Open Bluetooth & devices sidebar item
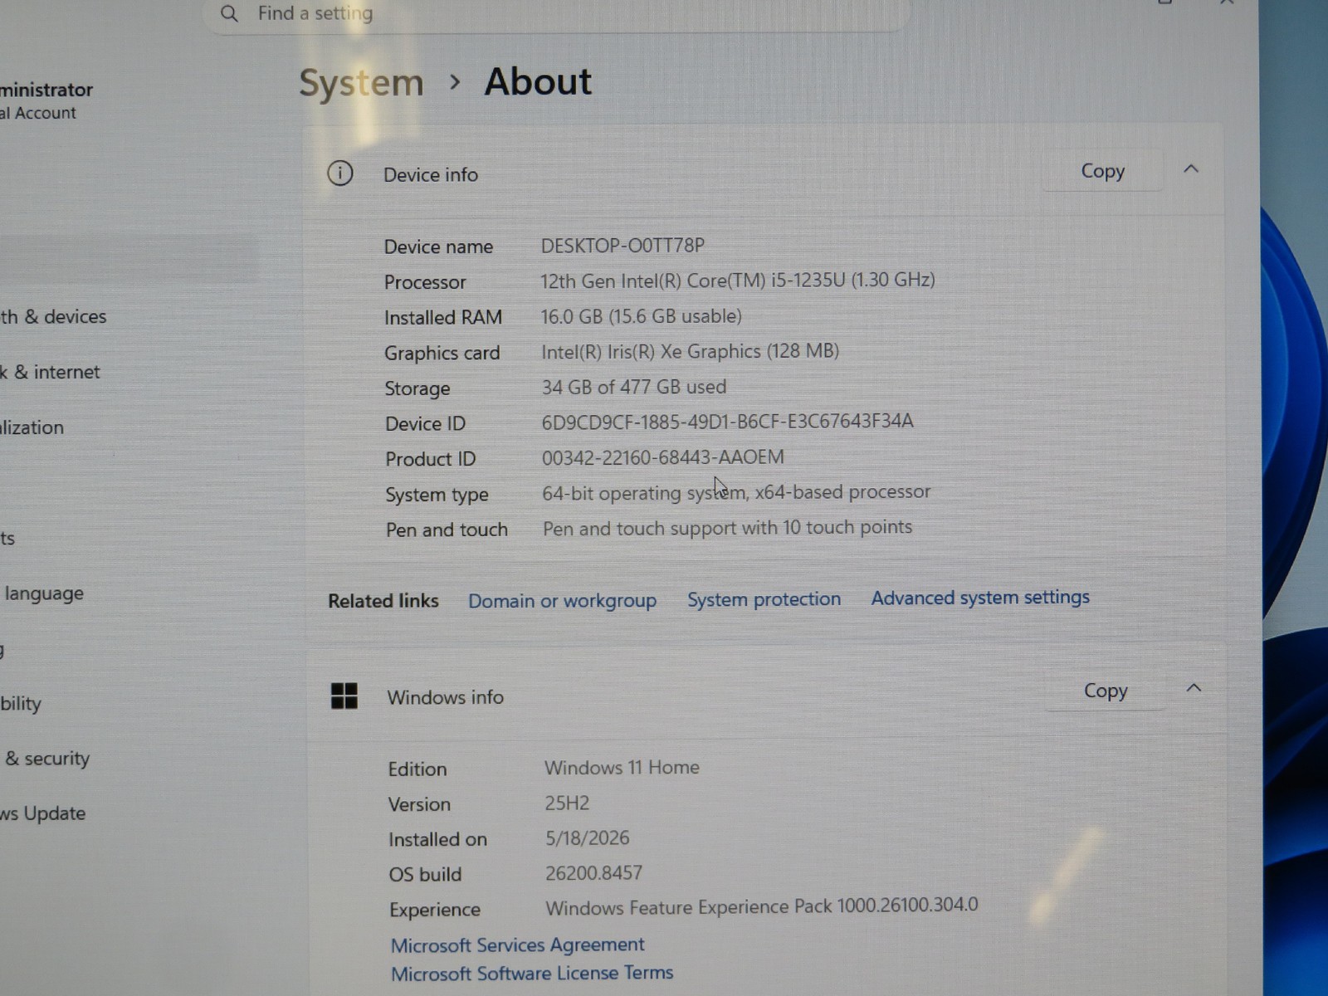Viewport: 1328px width, 996px height. pyautogui.click(x=54, y=316)
